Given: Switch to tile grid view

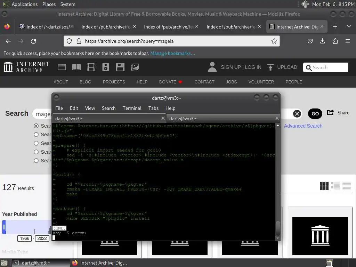Looking at the screenshot, I should (324, 186).
